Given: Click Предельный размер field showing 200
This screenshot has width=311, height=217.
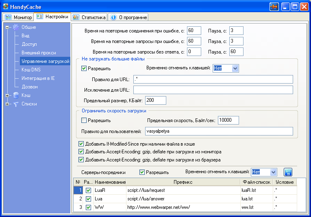Looking at the screenshot, I should pos(155,100).
